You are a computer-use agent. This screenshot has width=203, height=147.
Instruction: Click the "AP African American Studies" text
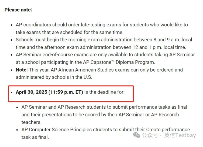click(82, 70)
